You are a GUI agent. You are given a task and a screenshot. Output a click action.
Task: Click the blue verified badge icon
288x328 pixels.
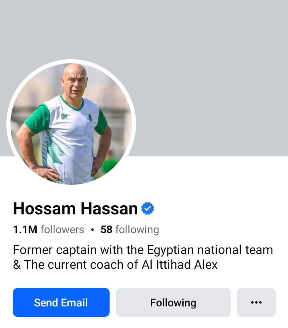click(x=148, y=208)
